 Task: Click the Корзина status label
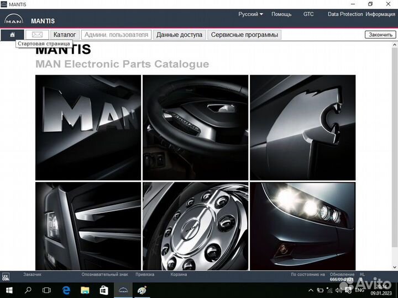point(179,274)
